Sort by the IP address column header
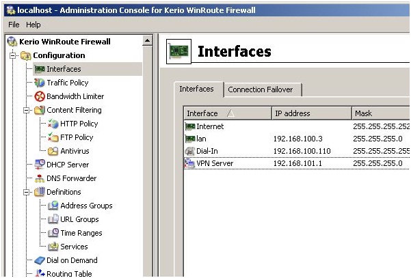The image size is (411, 278). tap(312, 113)
